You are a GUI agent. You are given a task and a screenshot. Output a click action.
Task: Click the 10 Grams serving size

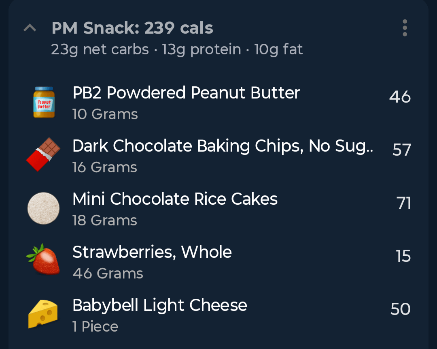tap(105, 114)
